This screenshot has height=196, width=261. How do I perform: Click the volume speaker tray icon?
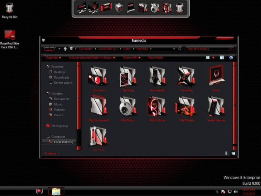[x=235, y=192]
